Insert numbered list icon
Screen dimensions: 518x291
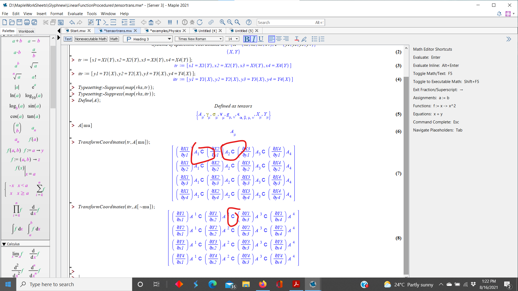pos(322,39)
